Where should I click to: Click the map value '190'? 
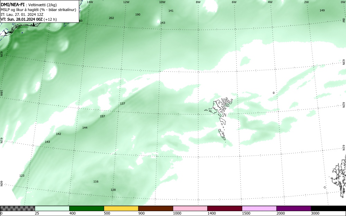138,14
